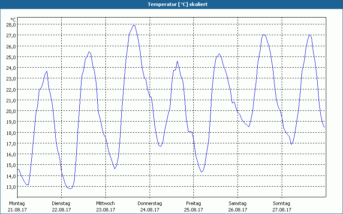Select the 28,0 y-axis label

[x=11, y=24]
